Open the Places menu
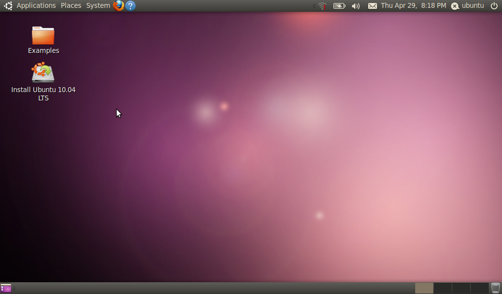Screen dimensions: 502x294 (71, 6)
